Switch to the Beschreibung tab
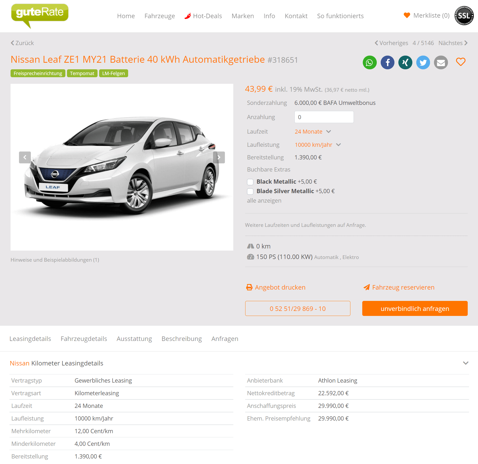This screenshot has width=478, height=464. coord(182,339)
